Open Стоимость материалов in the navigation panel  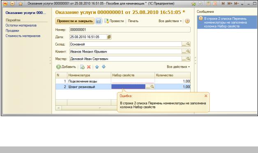click(23, 36)
